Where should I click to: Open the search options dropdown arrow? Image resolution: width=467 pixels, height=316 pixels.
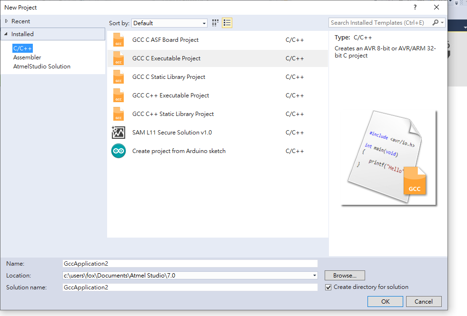tap(442, 23)
